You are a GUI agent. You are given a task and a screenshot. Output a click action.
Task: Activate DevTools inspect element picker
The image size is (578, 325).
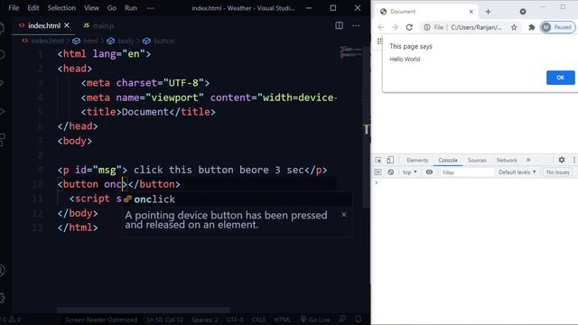378,160
